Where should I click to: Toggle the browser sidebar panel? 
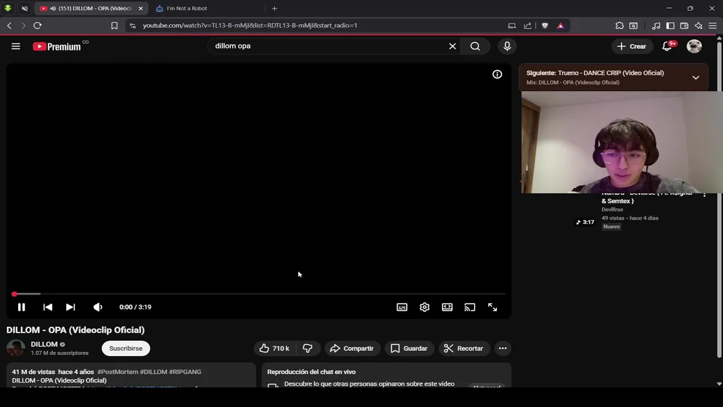[670, 25]
